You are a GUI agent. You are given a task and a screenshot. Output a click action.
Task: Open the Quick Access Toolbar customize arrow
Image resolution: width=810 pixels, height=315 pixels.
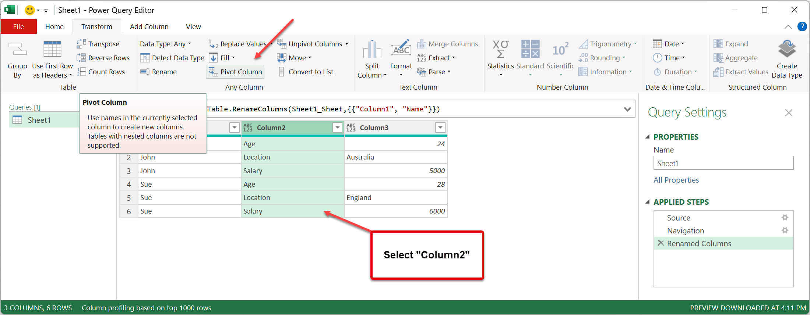pyautogui.click(x=46, y=11)
